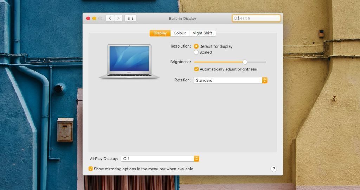Select Default for display resolution
The height and width of the screenshot is (190, 360).
pos(196,46)
